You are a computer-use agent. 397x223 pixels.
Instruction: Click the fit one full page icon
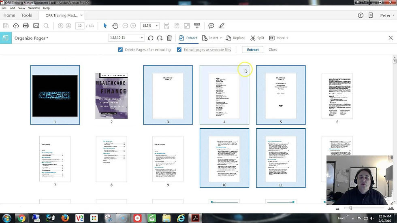click(177, 25)
